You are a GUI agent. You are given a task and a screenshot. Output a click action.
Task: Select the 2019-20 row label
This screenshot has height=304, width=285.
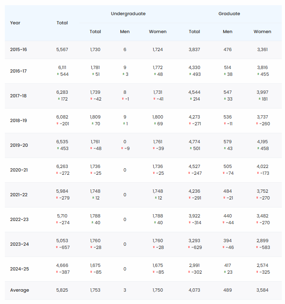[x=19, y=145]
